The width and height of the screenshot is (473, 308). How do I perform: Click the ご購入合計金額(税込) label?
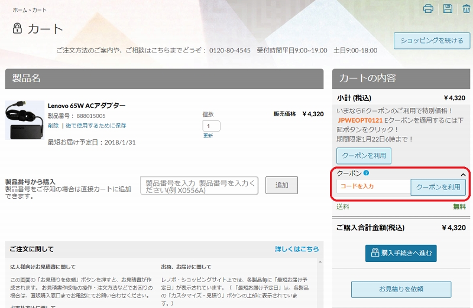(371, 228)
